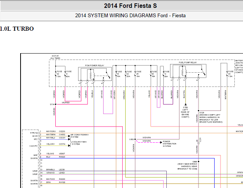The height and width of the screenshot is (188, 243).
Task: Click the 'BRN/BLU' wire color on pin 13
Action: pyautogui.click(x=50, y=170)
